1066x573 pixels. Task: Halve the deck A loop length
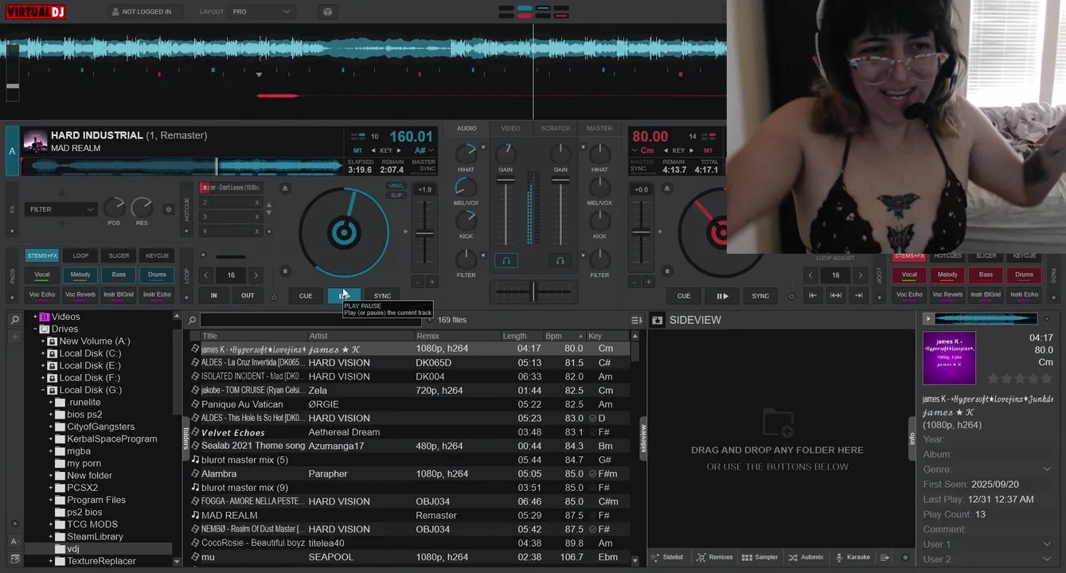point(206,275)
